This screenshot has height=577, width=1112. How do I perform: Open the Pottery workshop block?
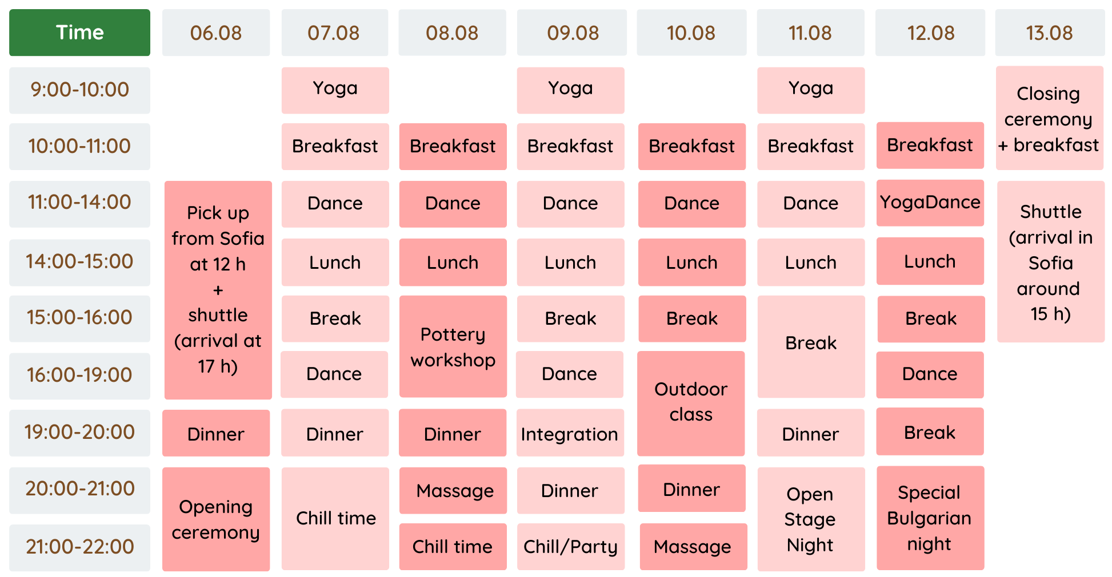click(453, 346)
